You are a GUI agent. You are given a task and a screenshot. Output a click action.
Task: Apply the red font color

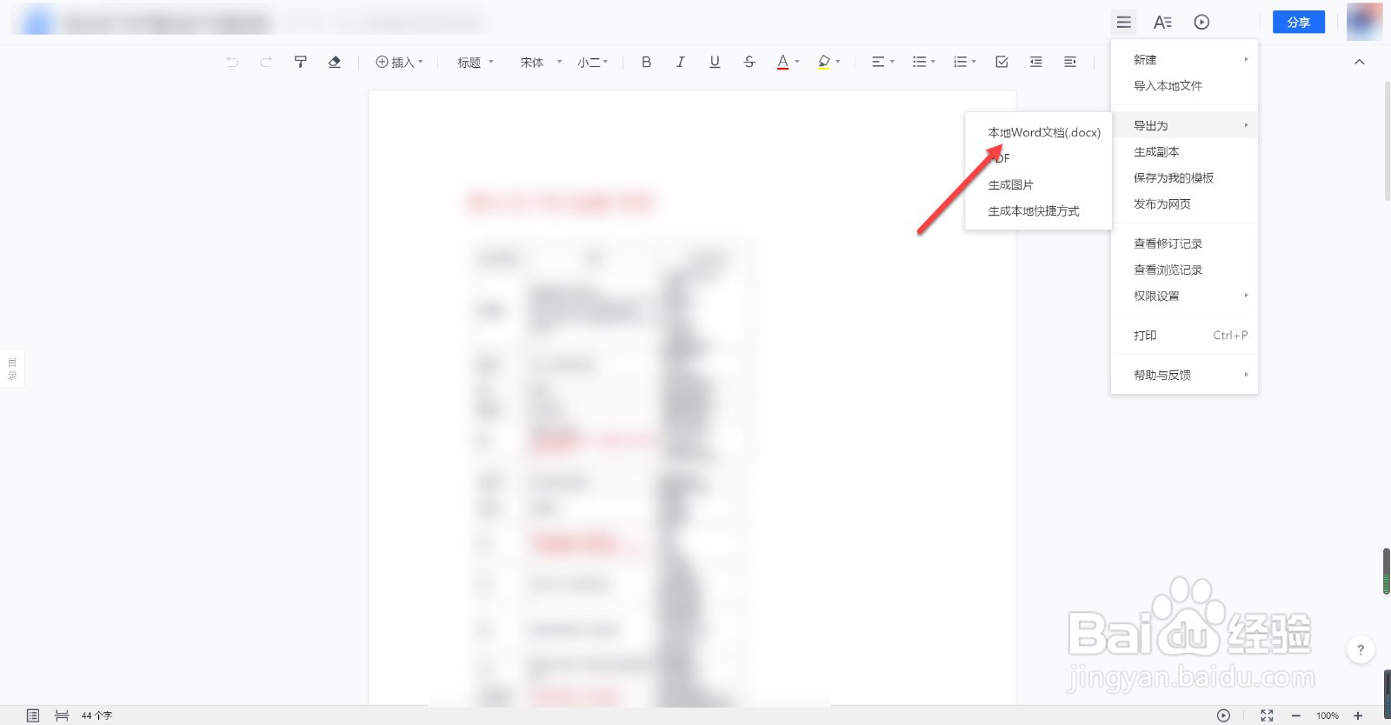tap(782, 62)
